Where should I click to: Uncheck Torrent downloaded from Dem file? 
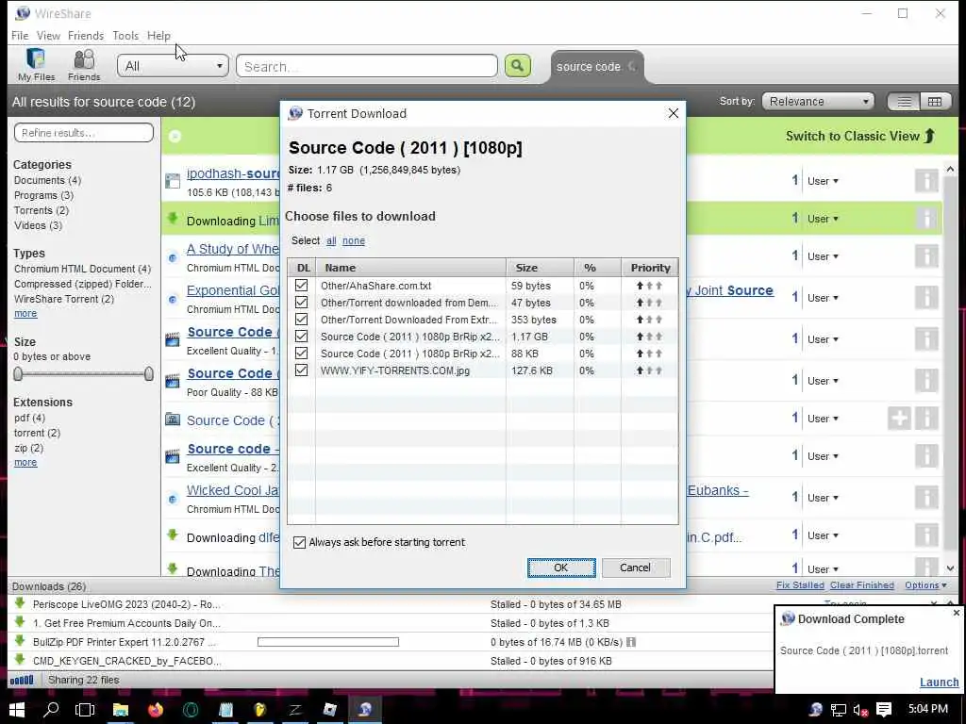point(301,303)
